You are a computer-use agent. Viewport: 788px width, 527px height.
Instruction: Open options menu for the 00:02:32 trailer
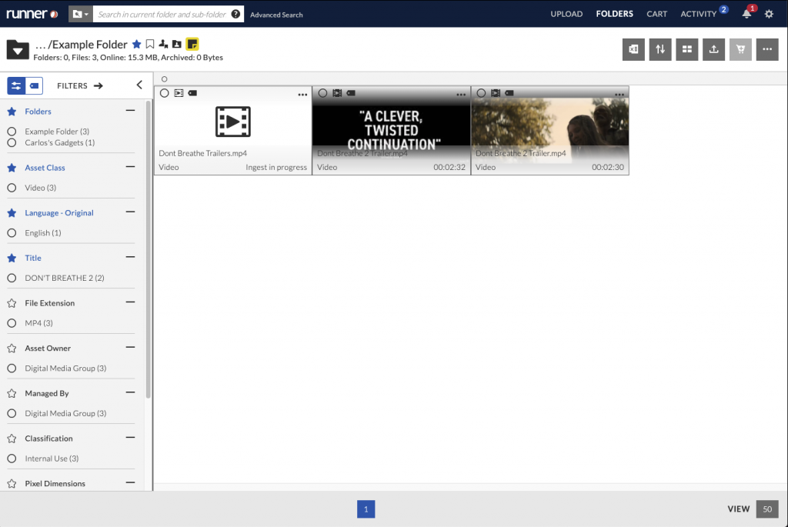coord(461,95)
